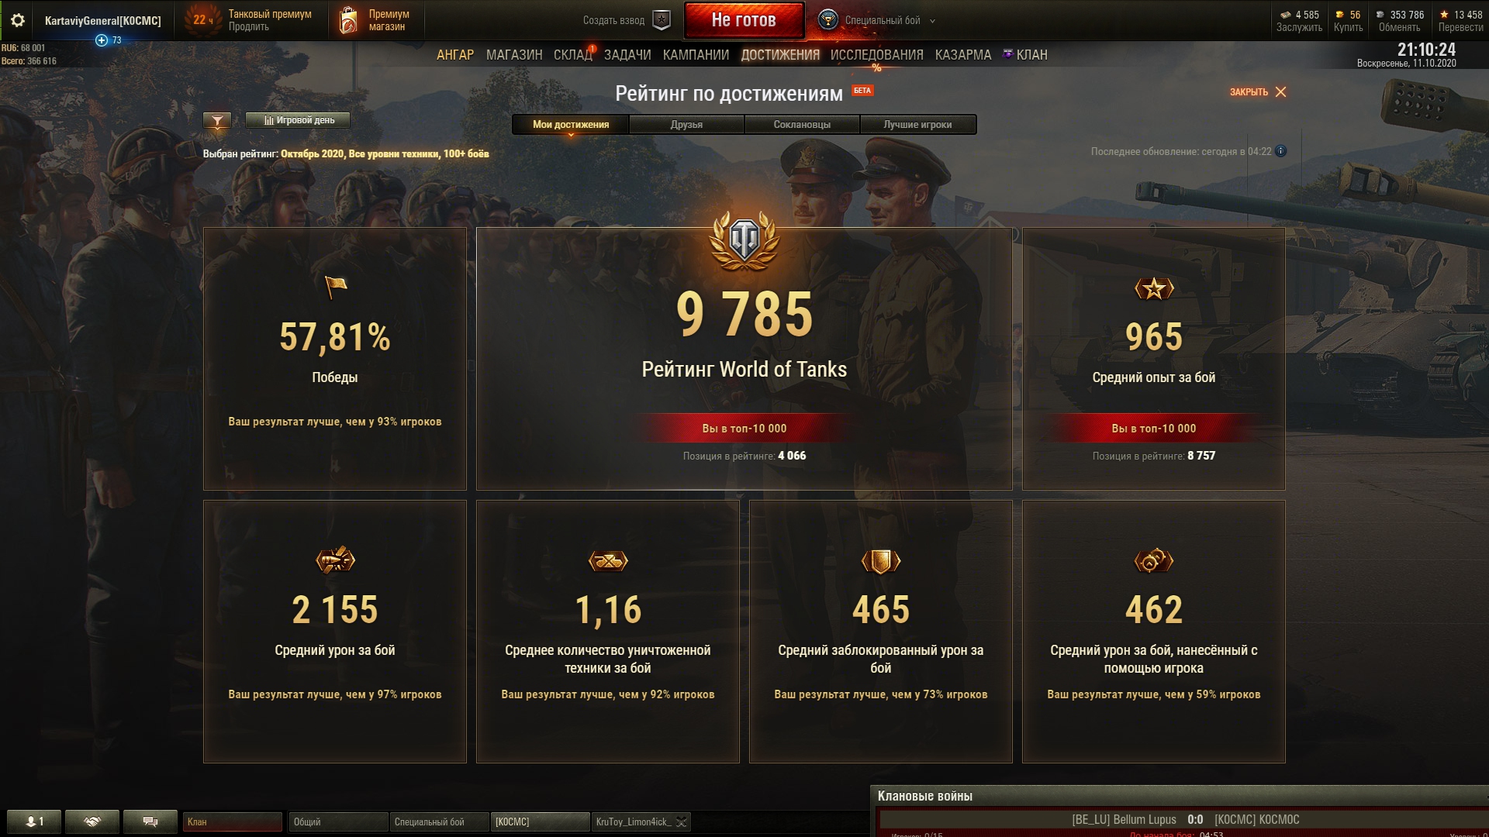Toggle the Игровой день button

click(298, 120)
